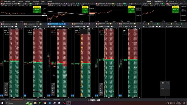This screenshot has height=105, width=187.
Task: Select 100 USDT volume preset in ETHUSDT panel
Action: (x=101, y=93)
